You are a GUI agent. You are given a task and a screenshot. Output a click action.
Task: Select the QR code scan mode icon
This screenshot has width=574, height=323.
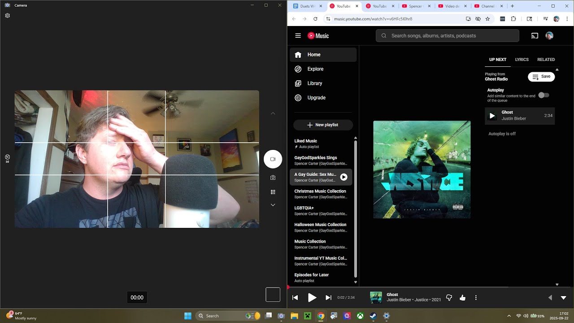[x=273, y=192]
